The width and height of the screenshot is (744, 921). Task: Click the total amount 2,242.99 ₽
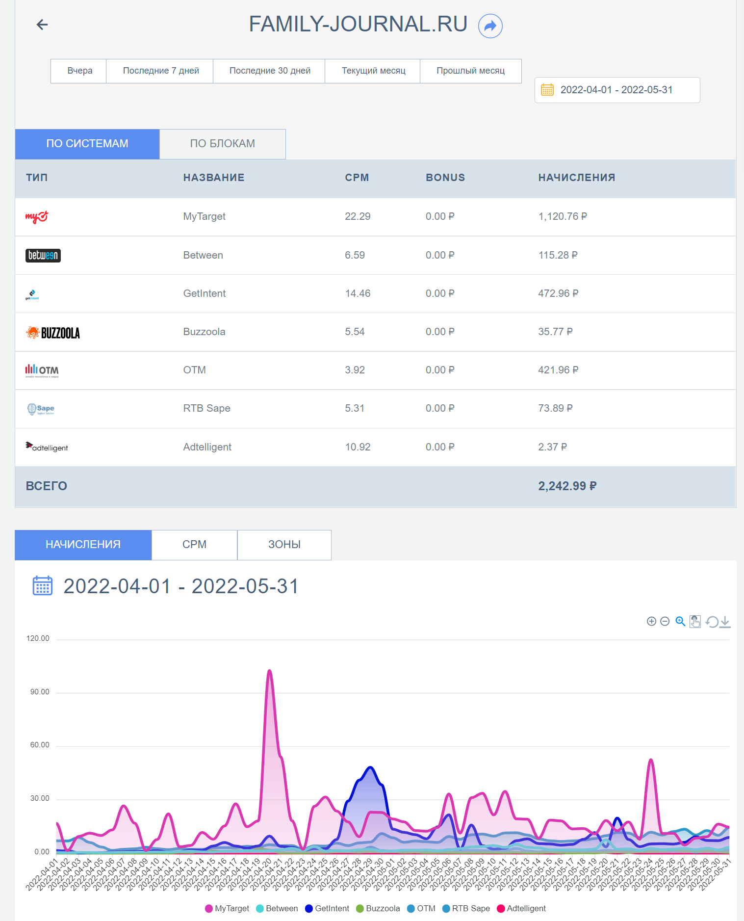[567, 486]
